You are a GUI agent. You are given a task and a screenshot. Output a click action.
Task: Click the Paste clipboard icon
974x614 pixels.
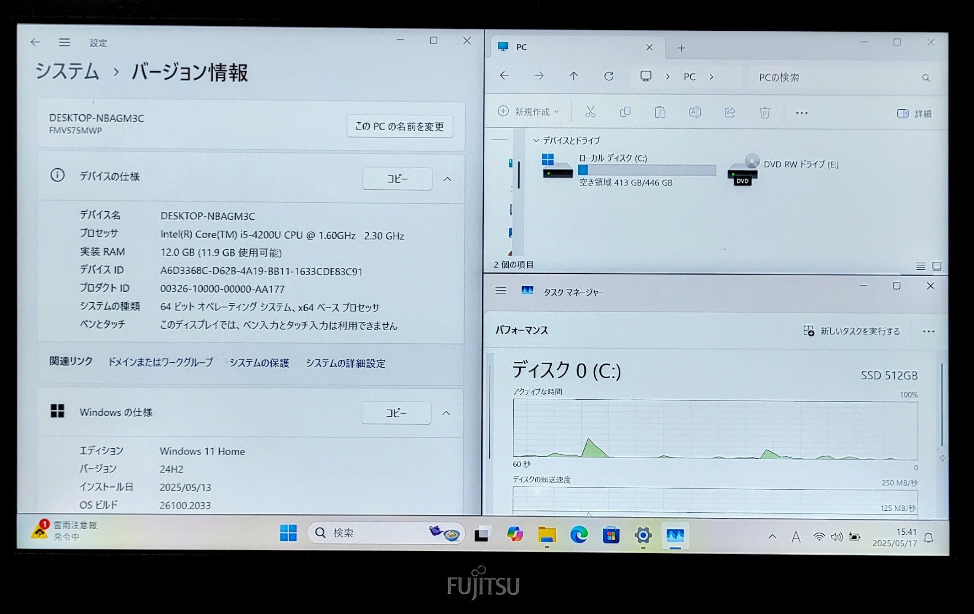pyautogui.click(x=660, y=112)
